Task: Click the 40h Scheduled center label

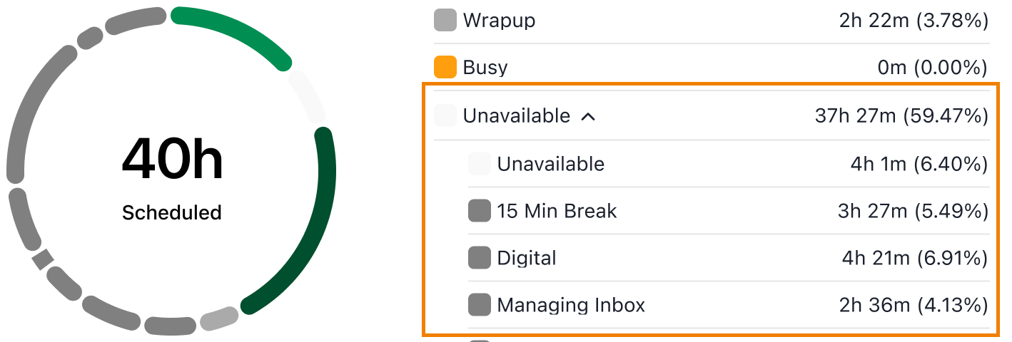Action: point(172,178)
